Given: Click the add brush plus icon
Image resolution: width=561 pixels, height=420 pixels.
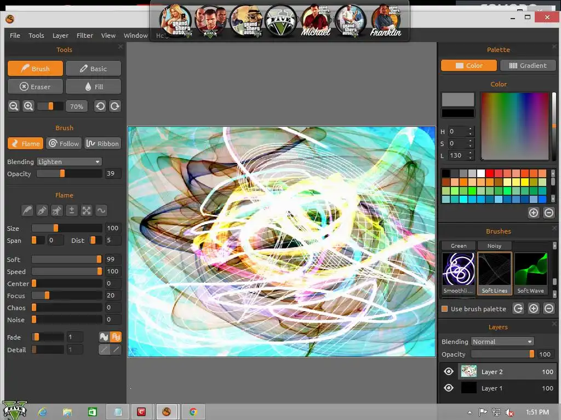Looking at the screenshot, I should tap(534, 308).
